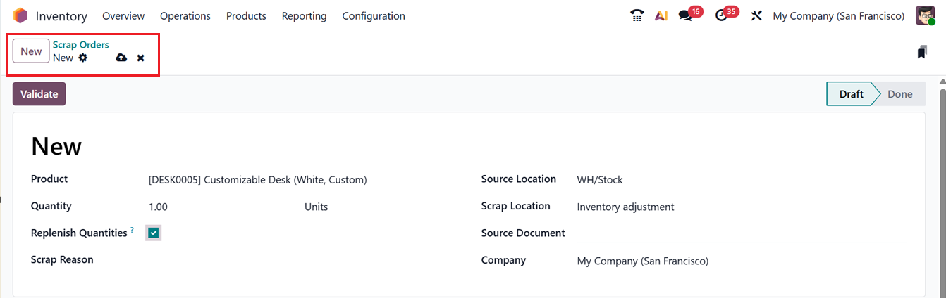Open the Overview menu
This screenshot has width=946, height=298.
123,15
